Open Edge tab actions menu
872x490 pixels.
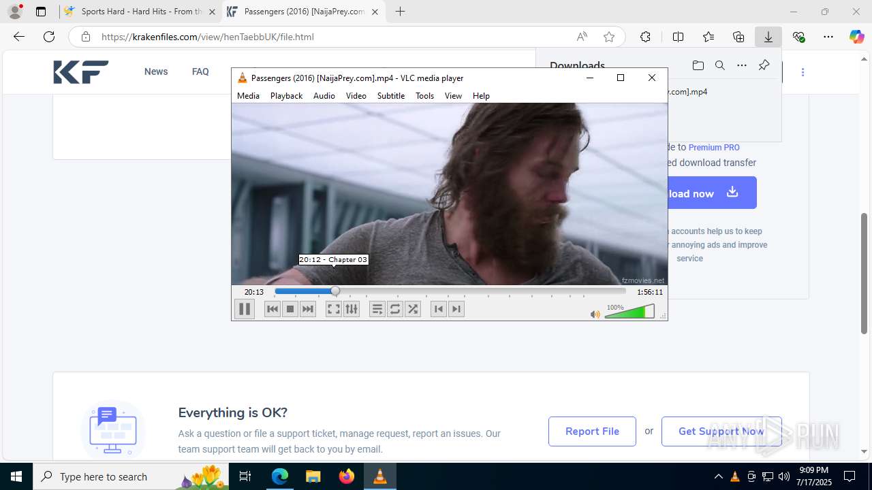[41, 12]
